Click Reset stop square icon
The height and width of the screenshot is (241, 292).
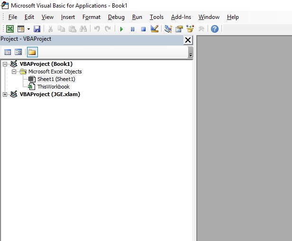point(143,29)
